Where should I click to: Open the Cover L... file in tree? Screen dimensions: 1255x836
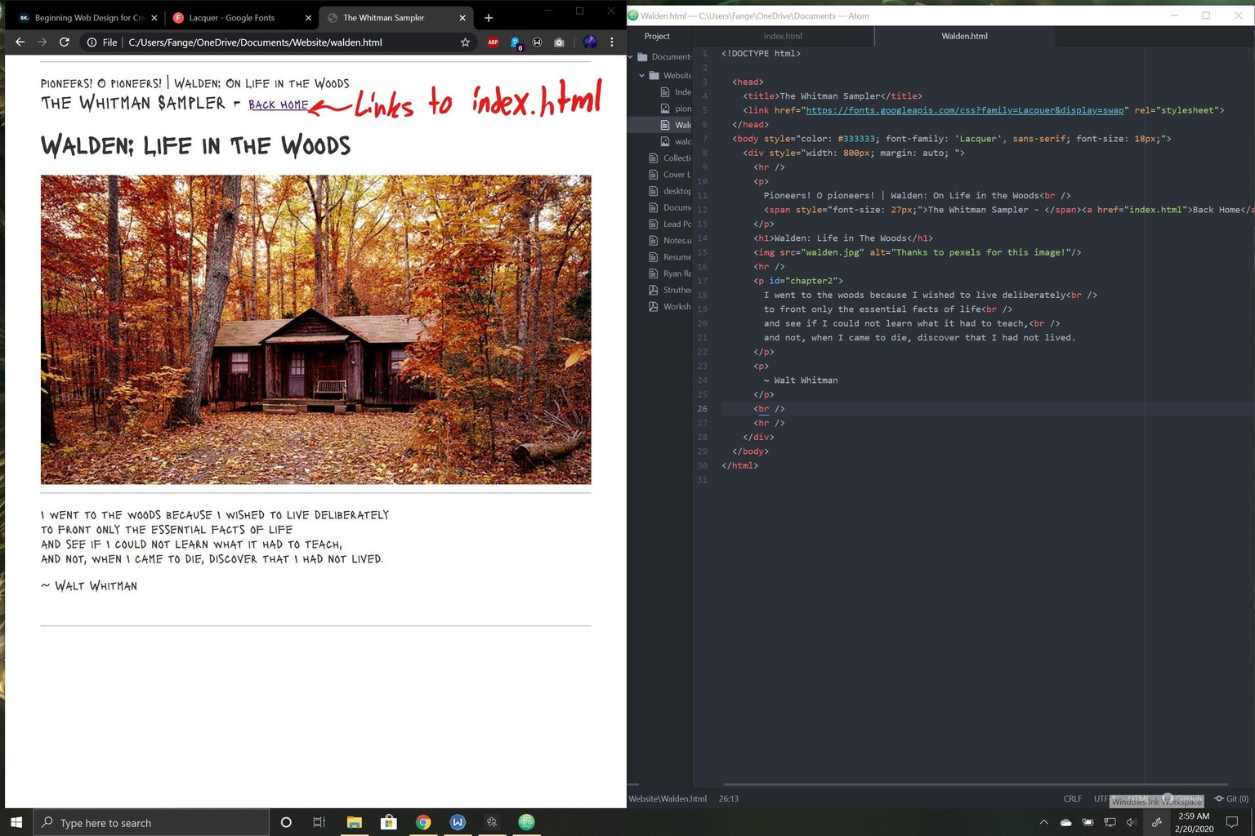point(670,175)
